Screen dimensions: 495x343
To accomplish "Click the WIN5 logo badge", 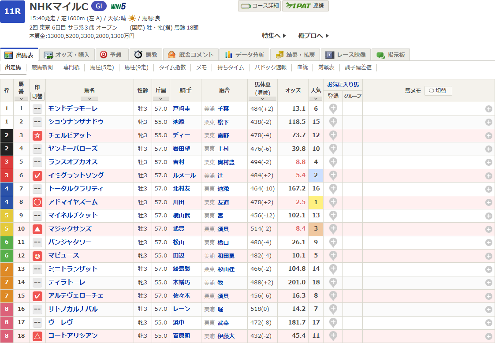I will tap(118, 6).
